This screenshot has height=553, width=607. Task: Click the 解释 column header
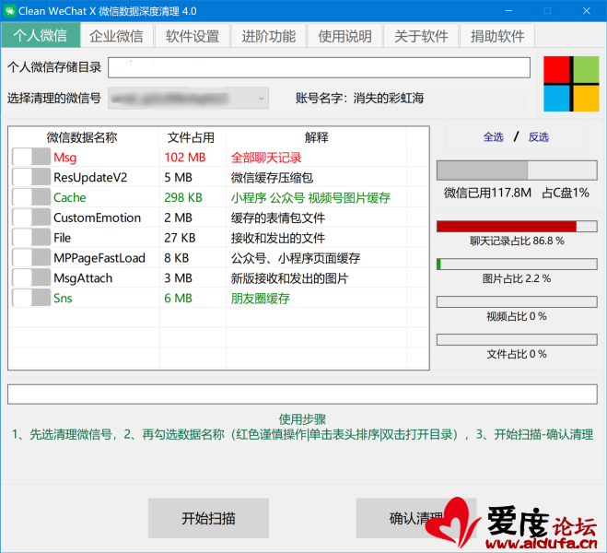316,137
